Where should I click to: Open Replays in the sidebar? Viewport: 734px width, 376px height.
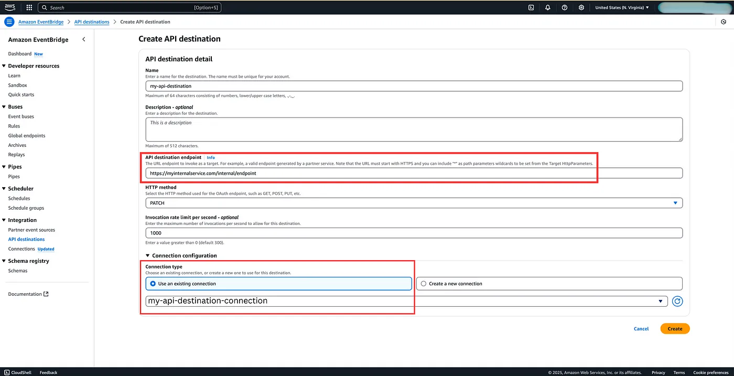click(16, 155)
